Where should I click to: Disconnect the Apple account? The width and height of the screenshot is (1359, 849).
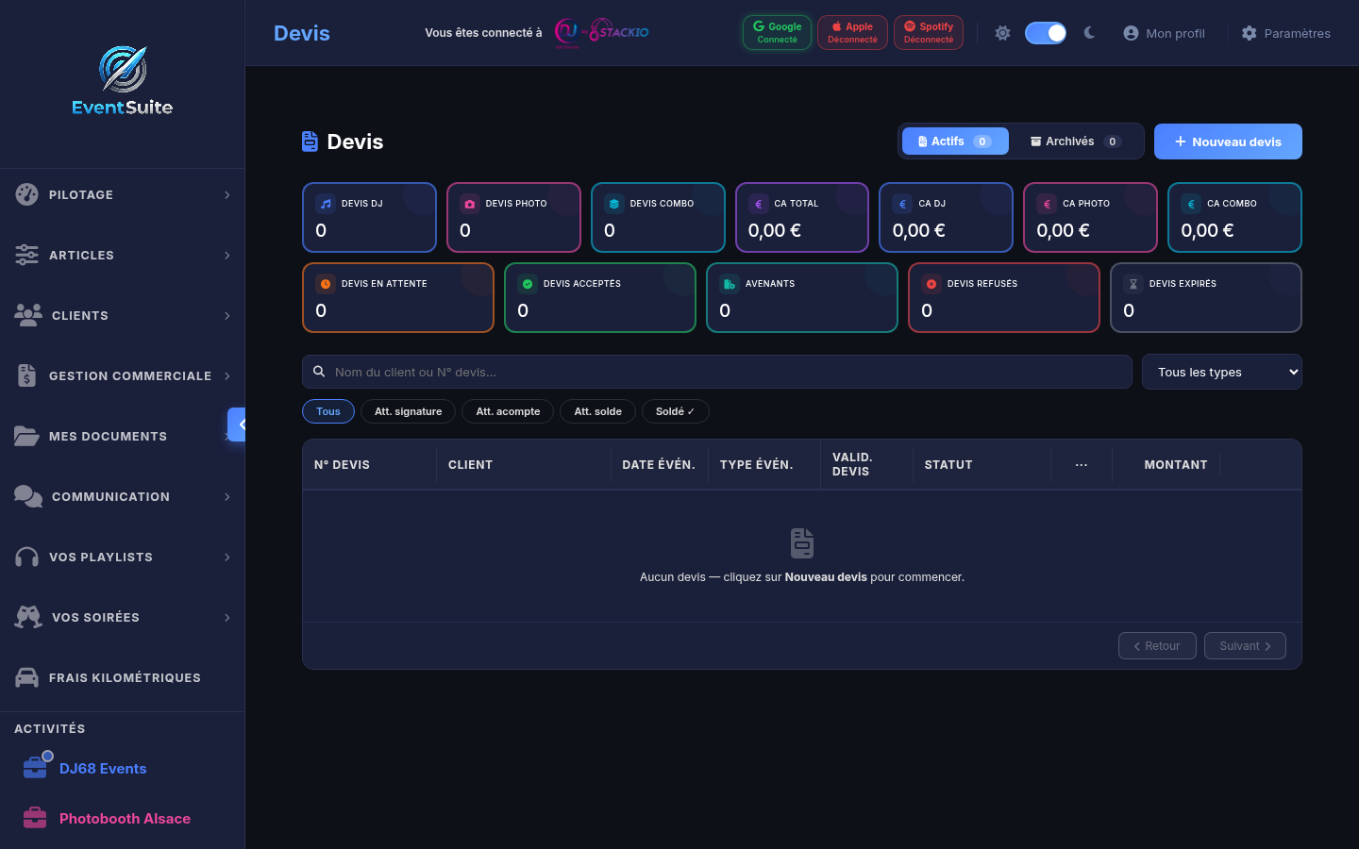pyautogui.click(x=852, y=31)
